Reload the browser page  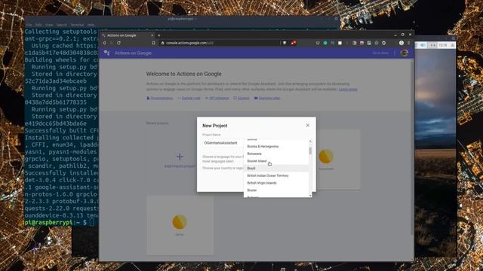pos(118,43)
